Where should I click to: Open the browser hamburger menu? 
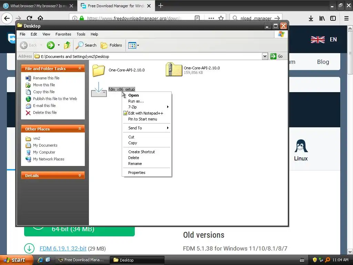click(x=346, y=18)
